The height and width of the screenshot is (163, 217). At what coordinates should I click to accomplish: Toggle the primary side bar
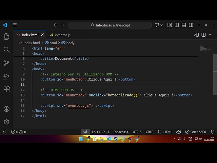pyautogui.click(x=177, y=25)
